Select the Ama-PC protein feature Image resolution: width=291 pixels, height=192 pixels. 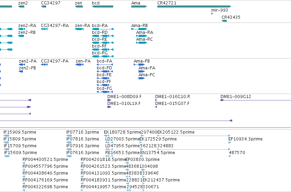142,78
